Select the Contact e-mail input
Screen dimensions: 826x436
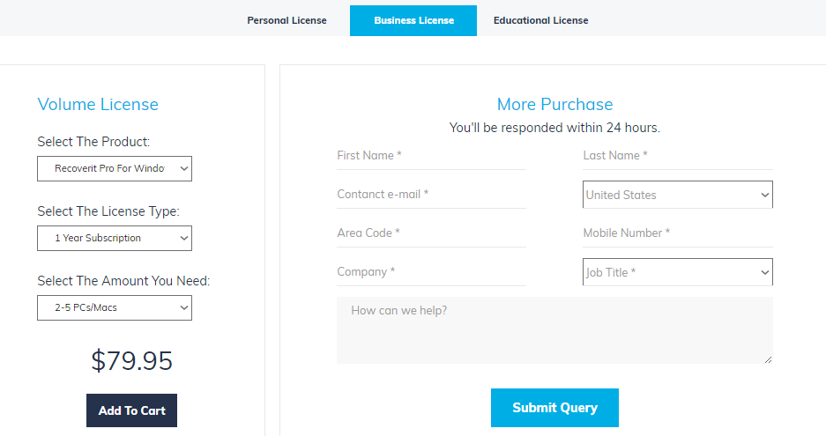point(431,195)
